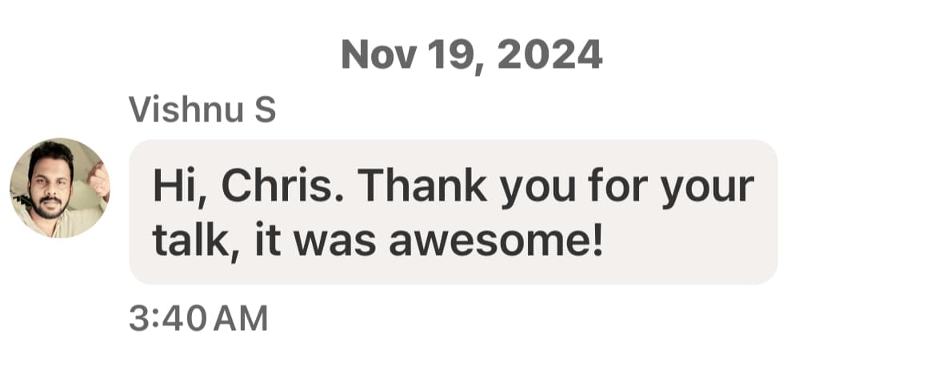
Task: Click the surname initial "S" after Vishnu
Action: [x=266, y=110]
